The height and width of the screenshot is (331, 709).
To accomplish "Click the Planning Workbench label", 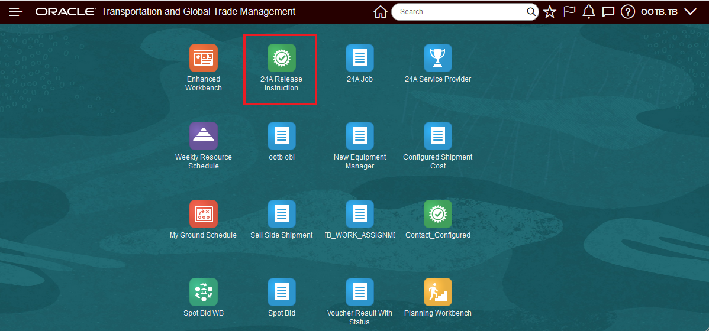I will pyautogui.click(x=438, y=313).
